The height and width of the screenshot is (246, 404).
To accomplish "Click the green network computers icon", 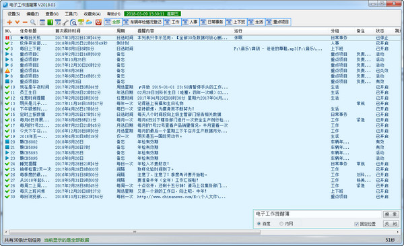I will pos(81,22).
